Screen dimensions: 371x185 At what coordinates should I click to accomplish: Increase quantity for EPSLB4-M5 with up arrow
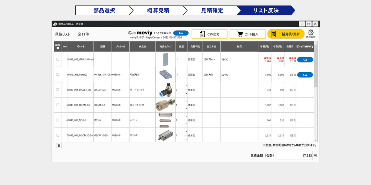(186, 86)
